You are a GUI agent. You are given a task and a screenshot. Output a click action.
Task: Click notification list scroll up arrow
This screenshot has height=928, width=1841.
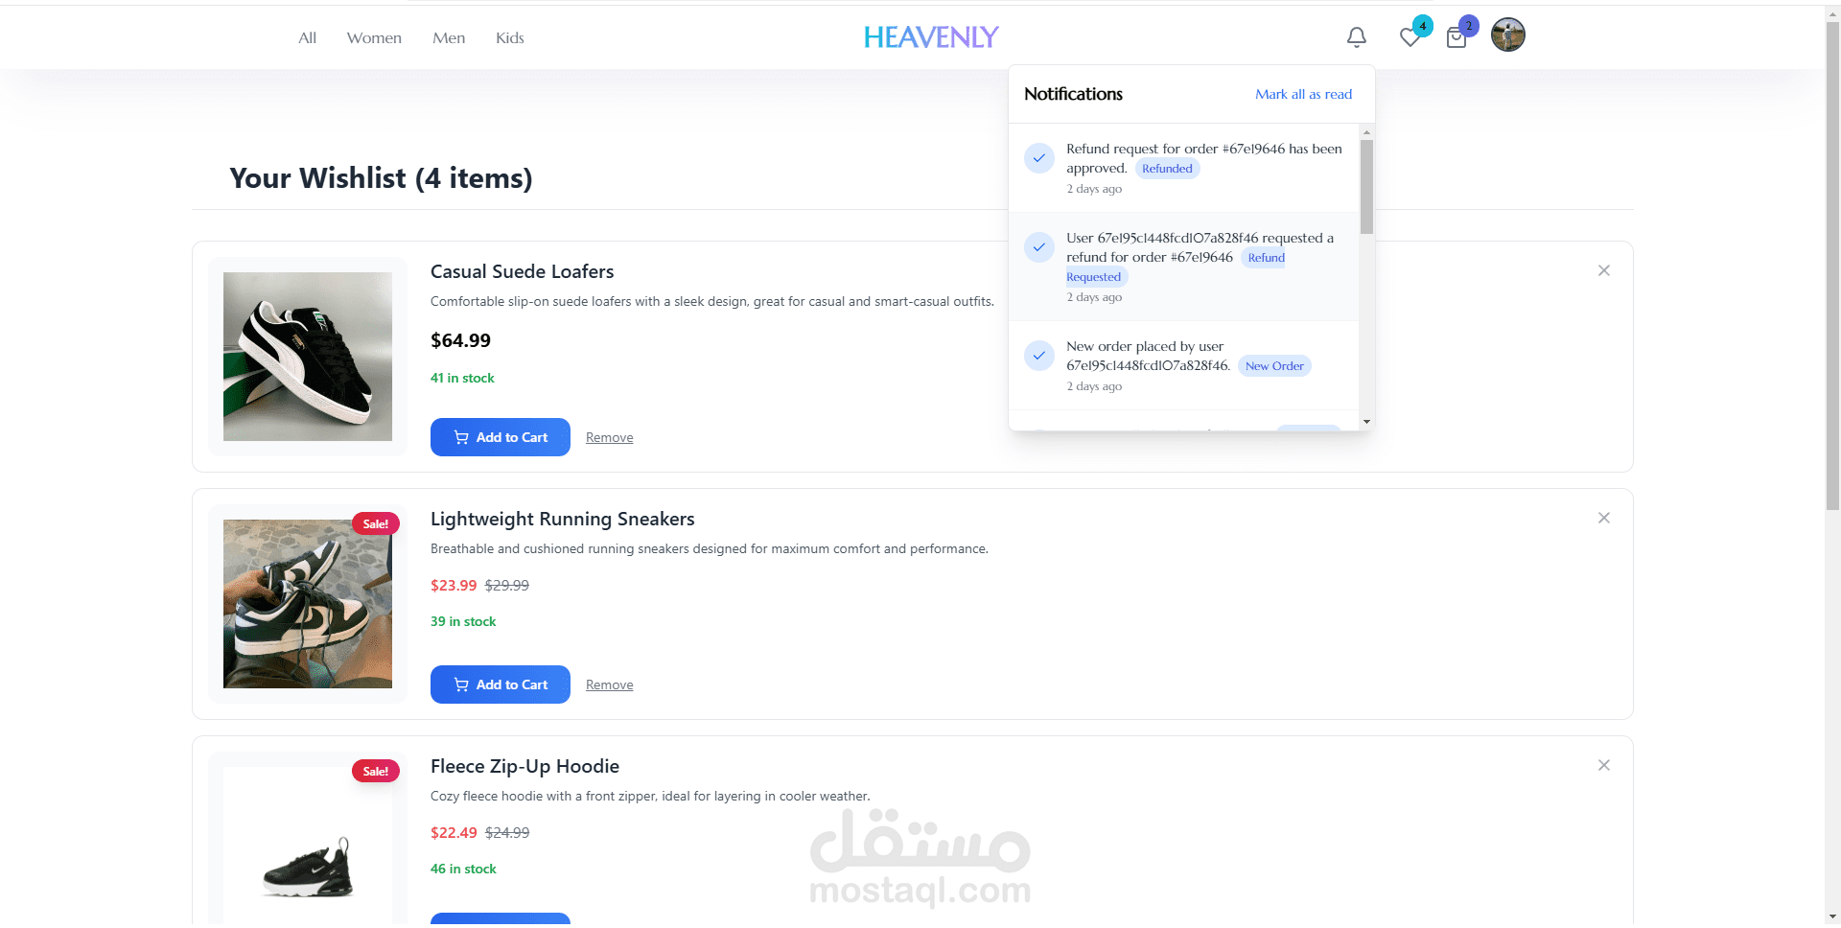(1366, 132)
